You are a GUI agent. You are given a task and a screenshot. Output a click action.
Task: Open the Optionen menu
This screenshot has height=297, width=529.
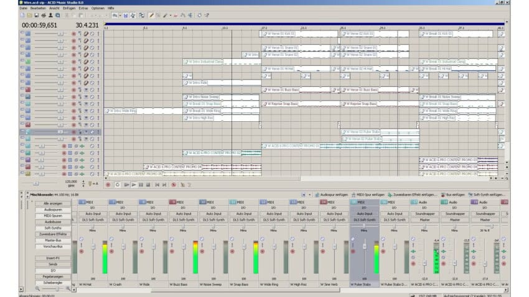pos(98,8)
